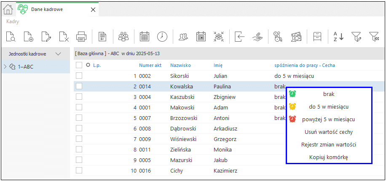Open the clock working-time icon
Image resolution: width=386 pixels, height=181 pixels.
click(162, 37)
